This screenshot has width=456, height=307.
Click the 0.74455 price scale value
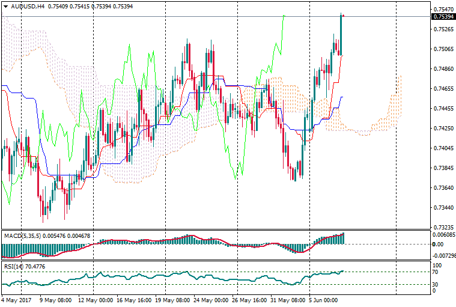443,109
